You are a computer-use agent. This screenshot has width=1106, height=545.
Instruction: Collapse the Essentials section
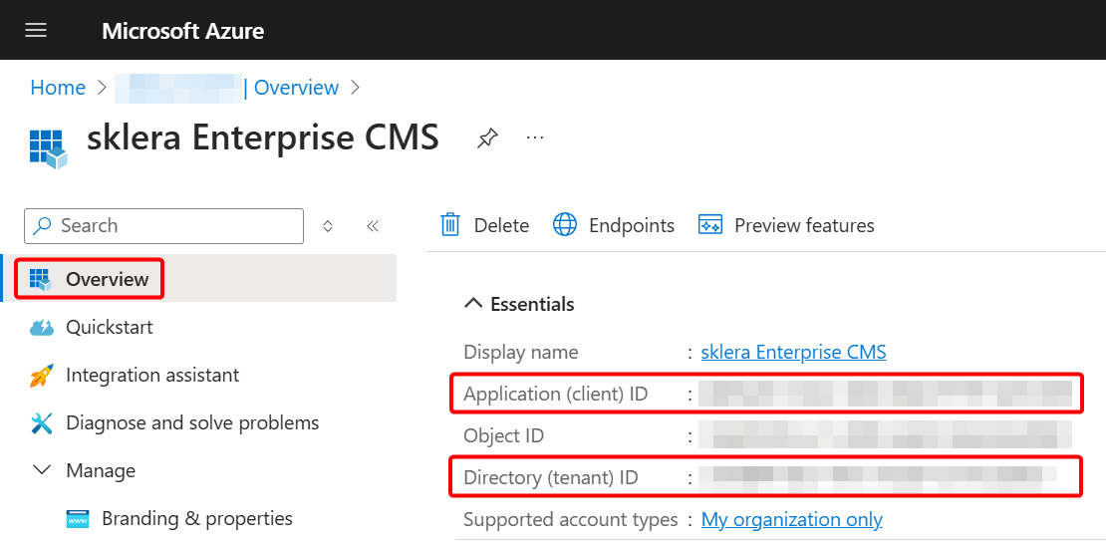point(471,305)
